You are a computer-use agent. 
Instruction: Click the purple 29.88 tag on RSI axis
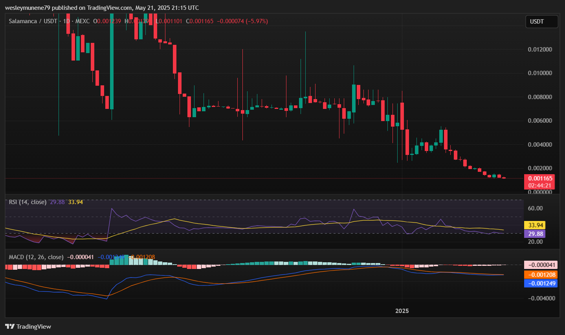coord(535,234)
